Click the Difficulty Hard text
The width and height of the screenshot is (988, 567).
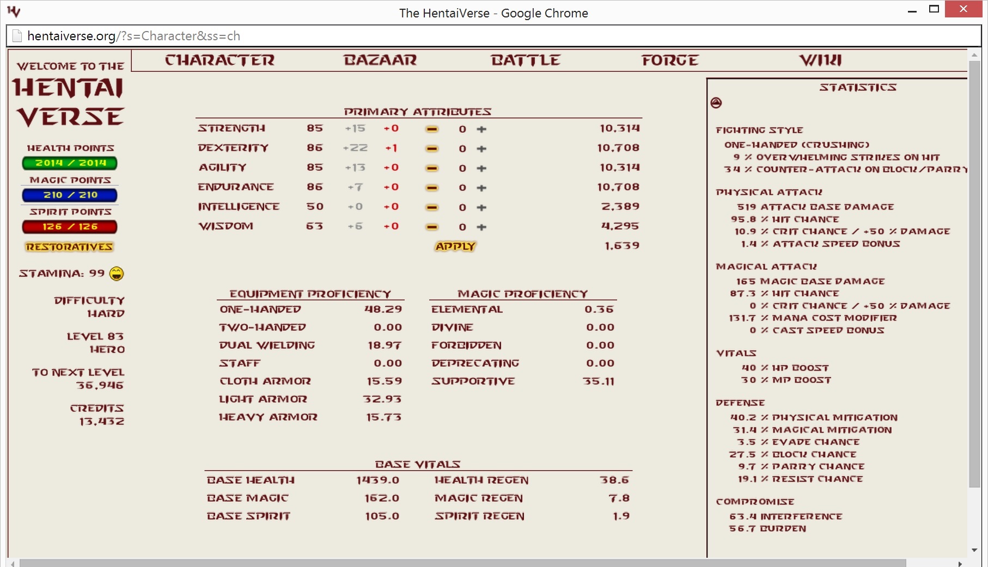(x=89, y=307)
